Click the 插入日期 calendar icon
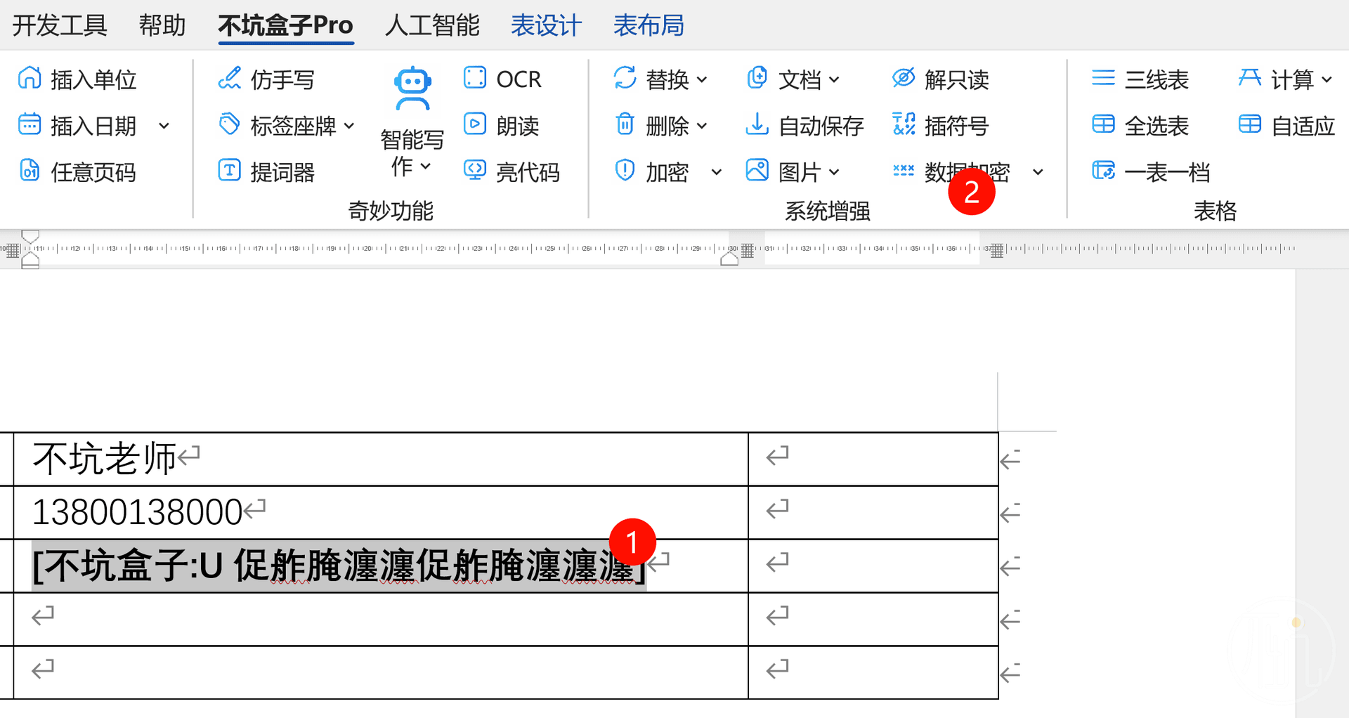1349x718 pixels. [30, 125]
